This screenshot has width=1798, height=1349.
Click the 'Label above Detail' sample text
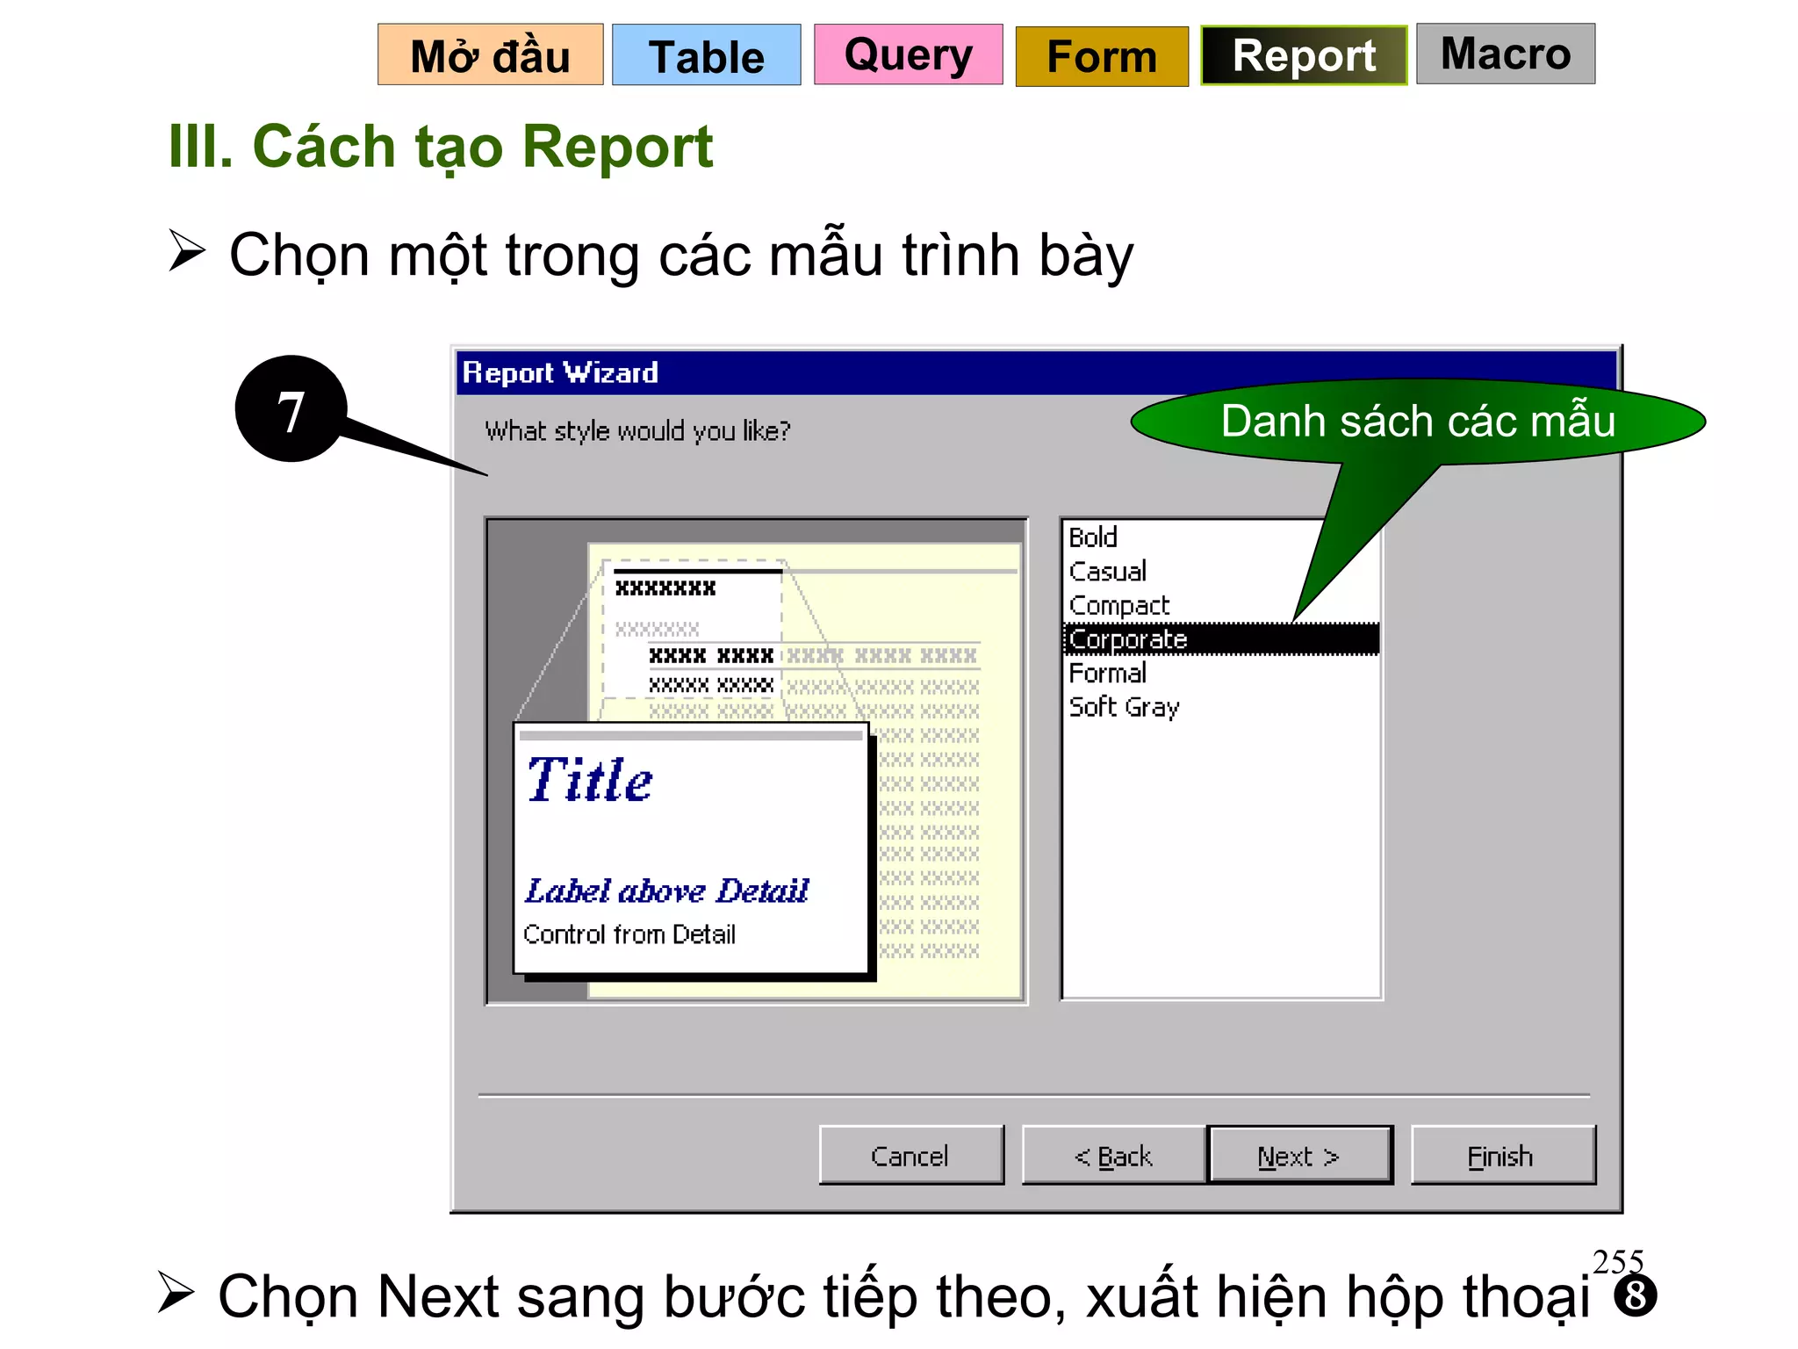tap(666, 891)
